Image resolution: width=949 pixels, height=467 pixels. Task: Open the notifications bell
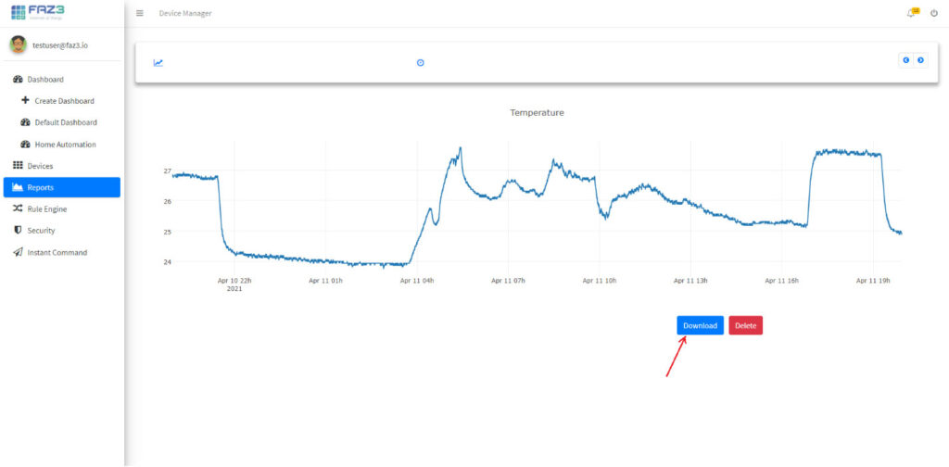click(x=911, y=13)
